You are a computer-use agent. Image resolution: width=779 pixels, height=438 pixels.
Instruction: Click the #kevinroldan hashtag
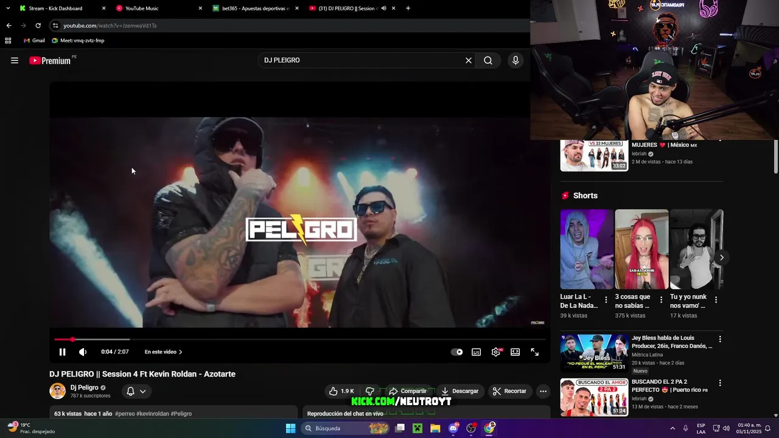(x=153, y=414)
